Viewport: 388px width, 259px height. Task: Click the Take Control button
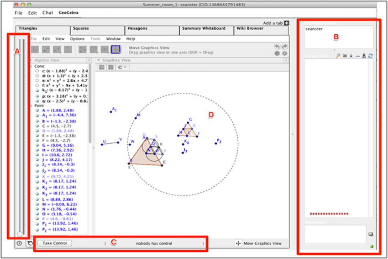pyautogui.click(x=54, y=243)
